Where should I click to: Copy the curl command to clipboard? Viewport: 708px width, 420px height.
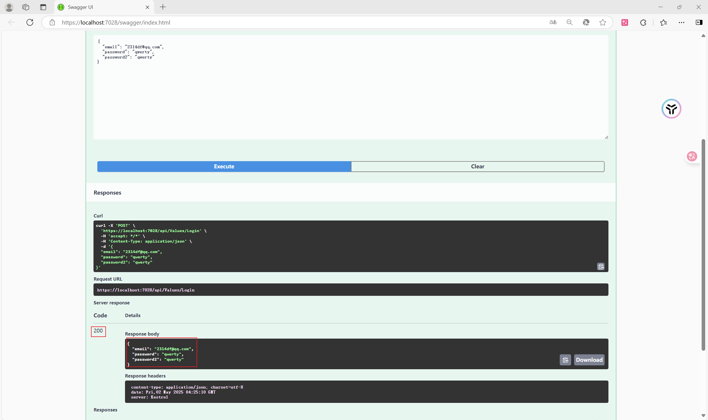(x=601, y=267)
